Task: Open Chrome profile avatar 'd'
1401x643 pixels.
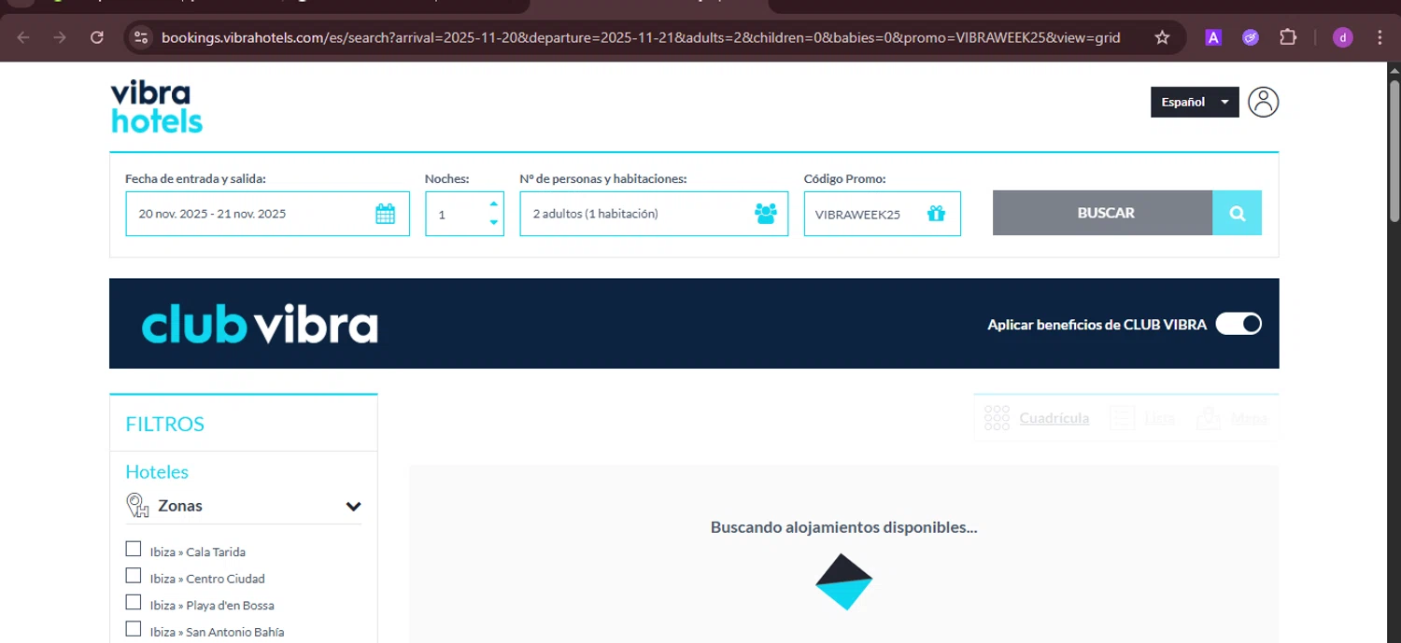Action: (1343, 37)
